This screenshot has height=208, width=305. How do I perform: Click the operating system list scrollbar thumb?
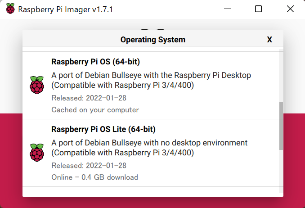click(281, 126)
